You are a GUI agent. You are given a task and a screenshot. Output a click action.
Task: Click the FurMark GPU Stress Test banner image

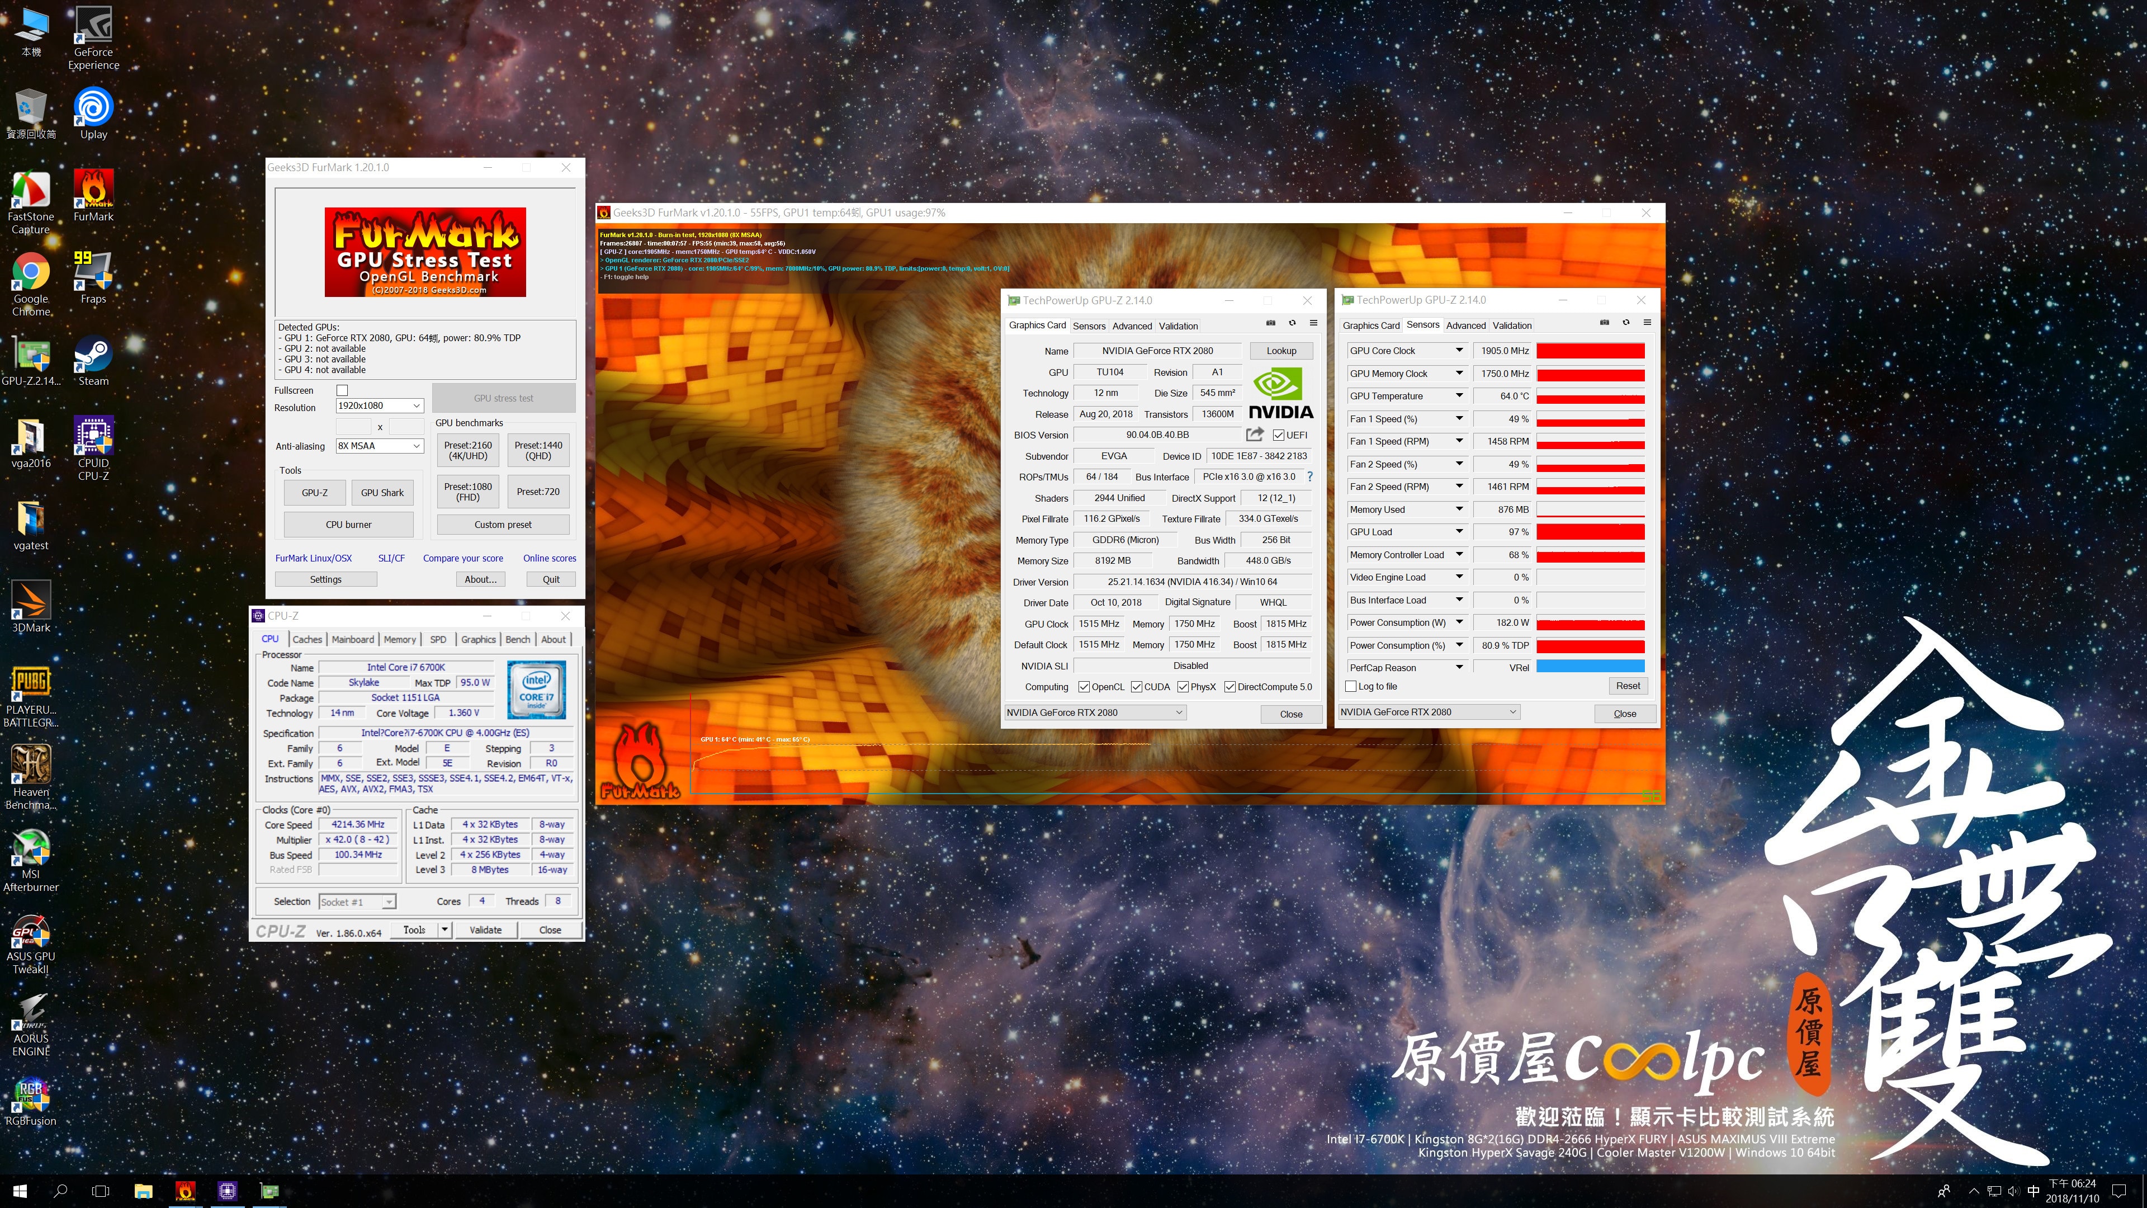click(x=425, y=252)
